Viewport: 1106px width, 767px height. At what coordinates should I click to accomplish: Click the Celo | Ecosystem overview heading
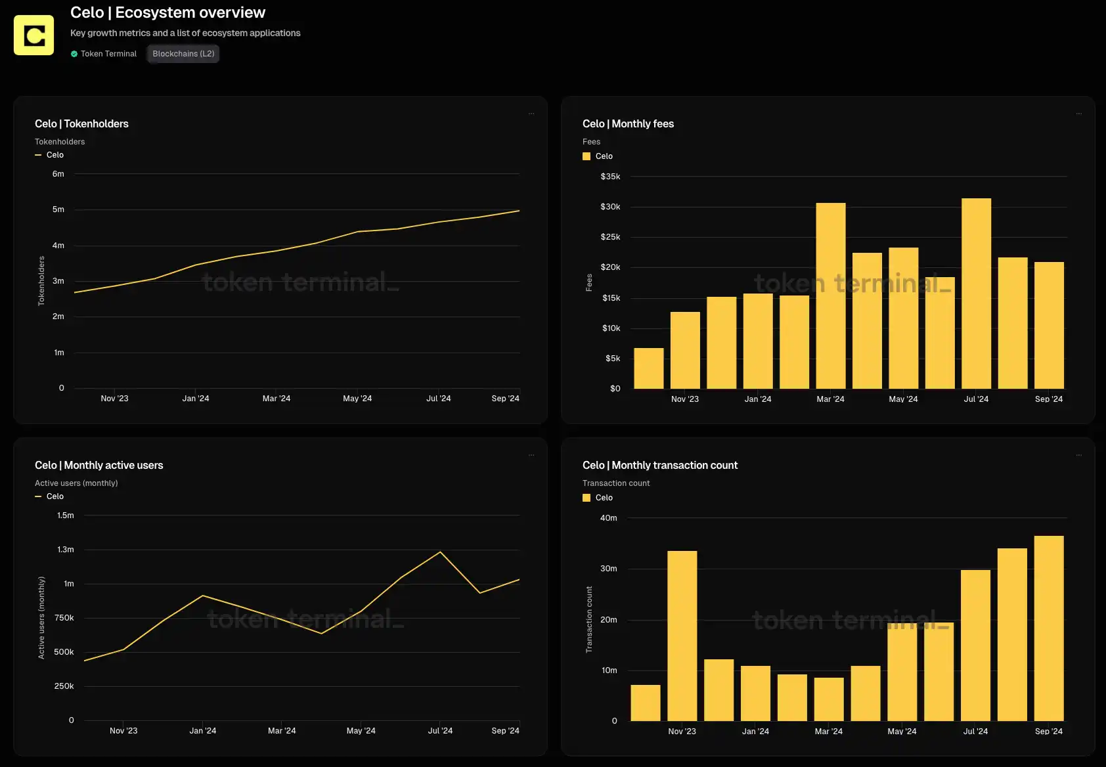point(167,12)
